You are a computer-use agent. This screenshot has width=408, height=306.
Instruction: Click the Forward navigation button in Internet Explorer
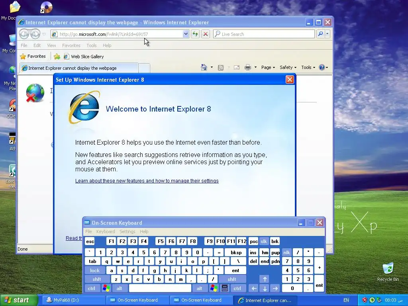tap(35, 34)
